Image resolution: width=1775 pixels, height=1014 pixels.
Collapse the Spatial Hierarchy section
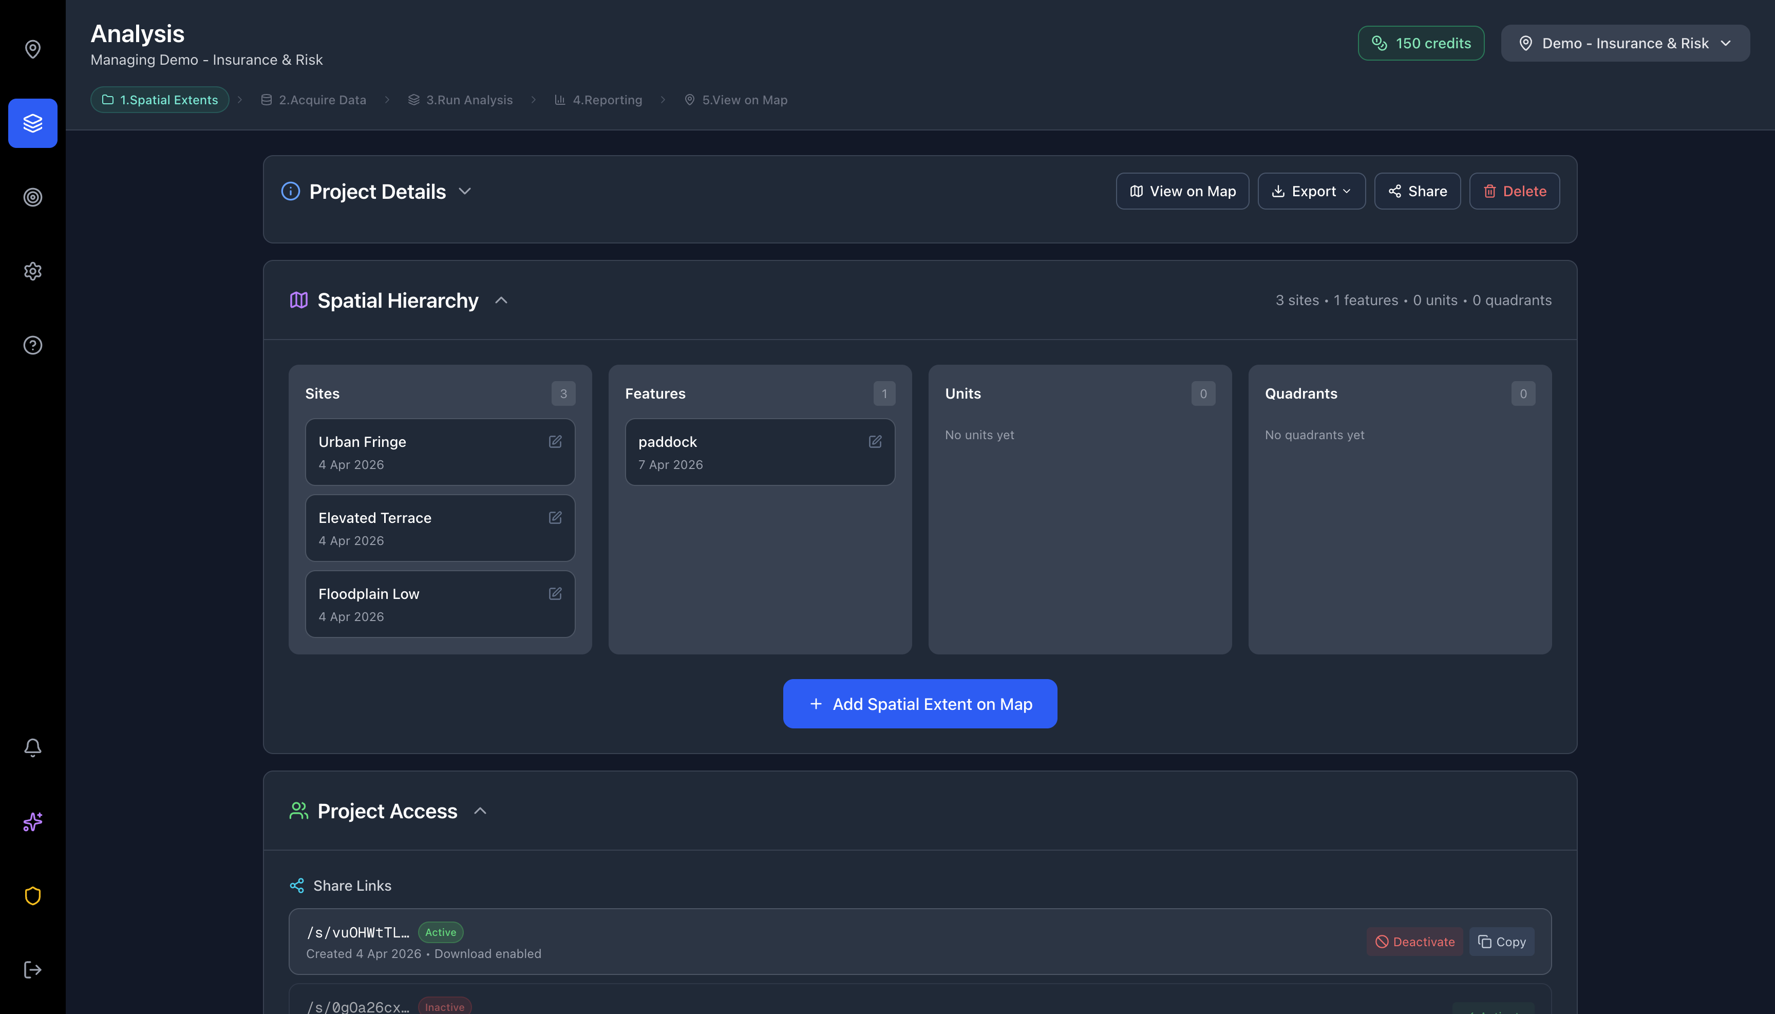click(501, 300)
